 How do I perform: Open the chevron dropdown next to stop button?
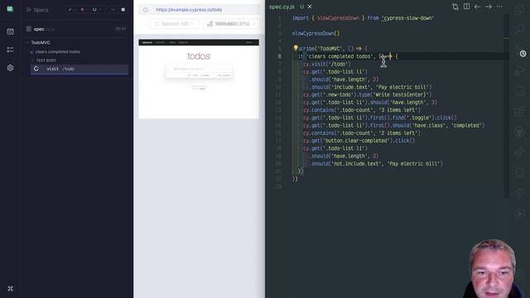pos(113,10)
